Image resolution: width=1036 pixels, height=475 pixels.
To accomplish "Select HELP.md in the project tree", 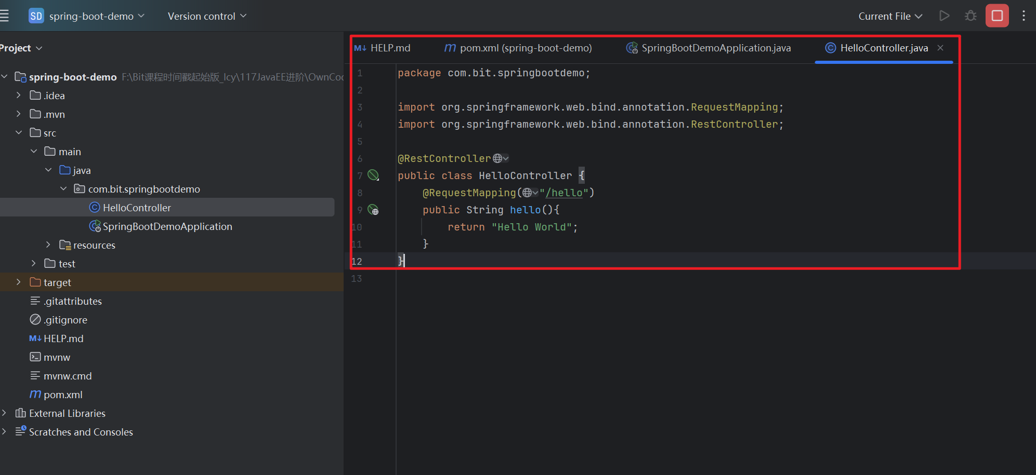I will (63, 338).
